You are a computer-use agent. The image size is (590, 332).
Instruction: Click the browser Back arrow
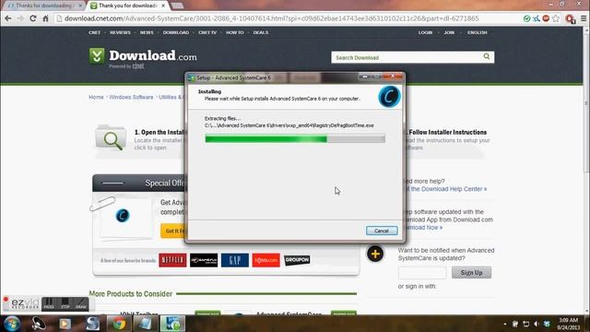(8, 18)
